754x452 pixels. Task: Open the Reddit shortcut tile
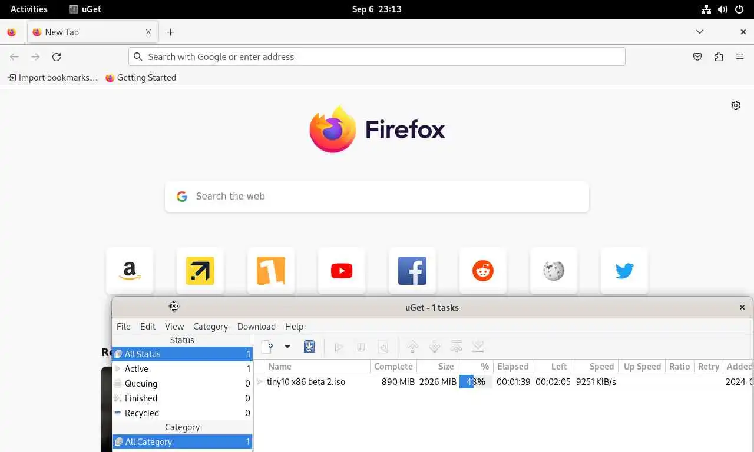pyautogui.click(x=483, y=271)
